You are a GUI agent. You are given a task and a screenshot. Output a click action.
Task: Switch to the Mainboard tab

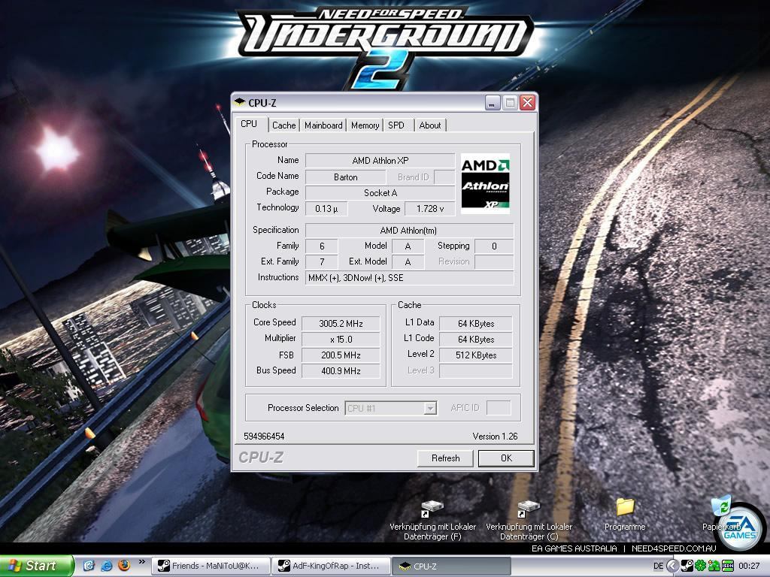[323, 125]
